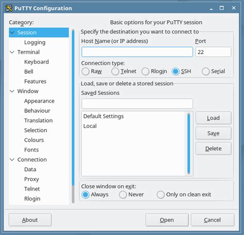Collapse the Session tree chevron
This screenshot has width=244, height=235.
click(12, 32)
